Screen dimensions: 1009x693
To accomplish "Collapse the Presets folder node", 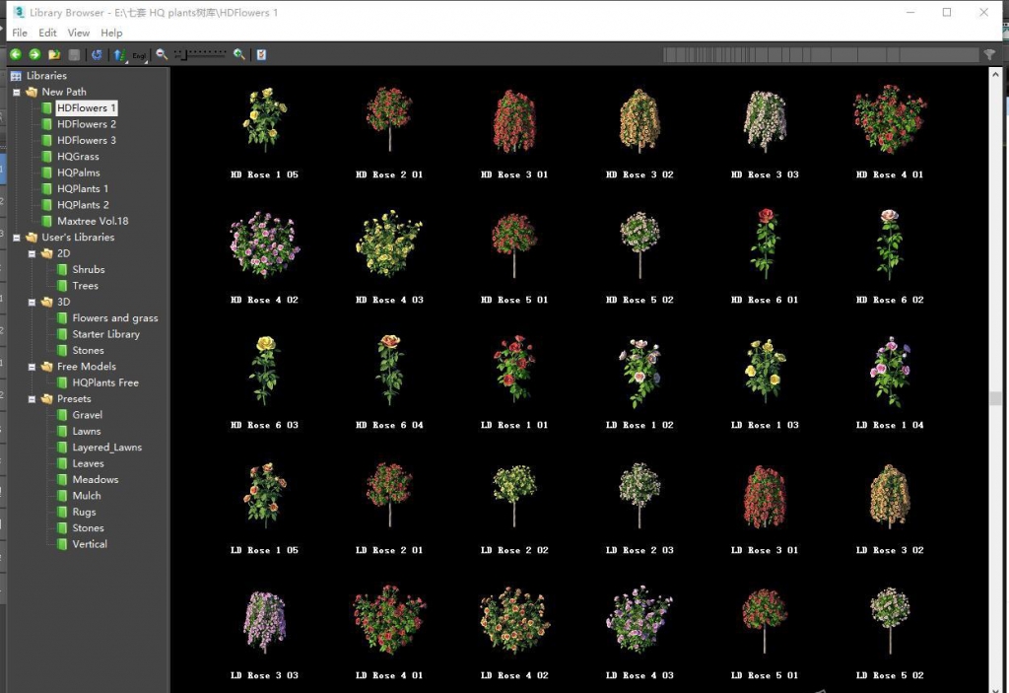I will [32, 399].
